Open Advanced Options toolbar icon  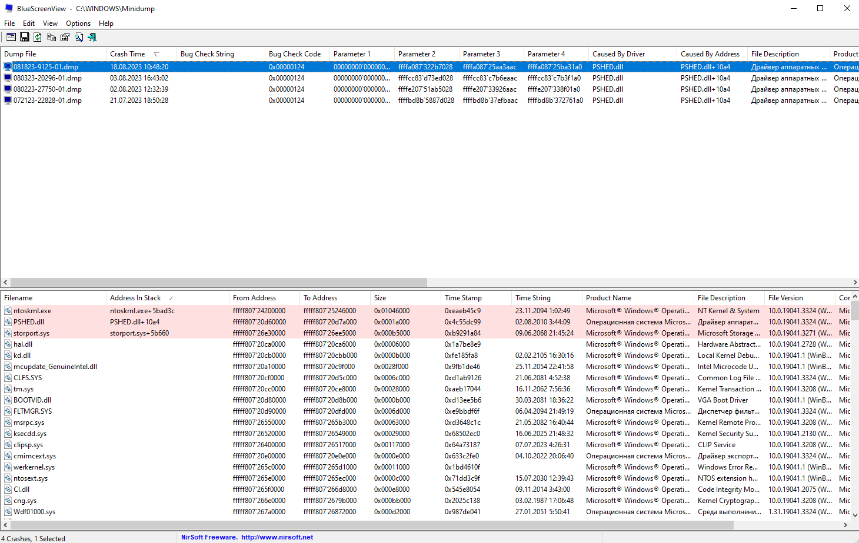point(11,37)
